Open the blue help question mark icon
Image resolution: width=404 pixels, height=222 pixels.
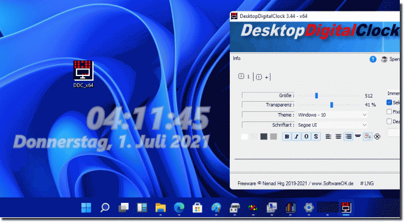373,59
